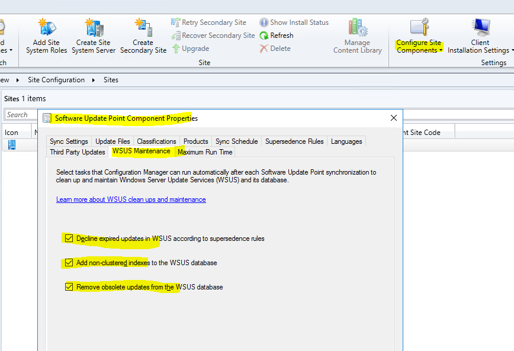Open the Configure Site Components dropdown

click(x=419, y=40)
